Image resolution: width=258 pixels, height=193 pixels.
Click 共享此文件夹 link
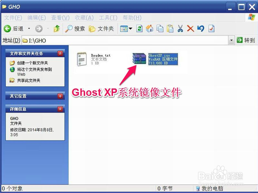[x=29, y=80]
